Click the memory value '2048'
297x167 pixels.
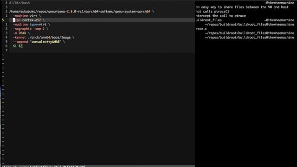[x=22, y=33]
